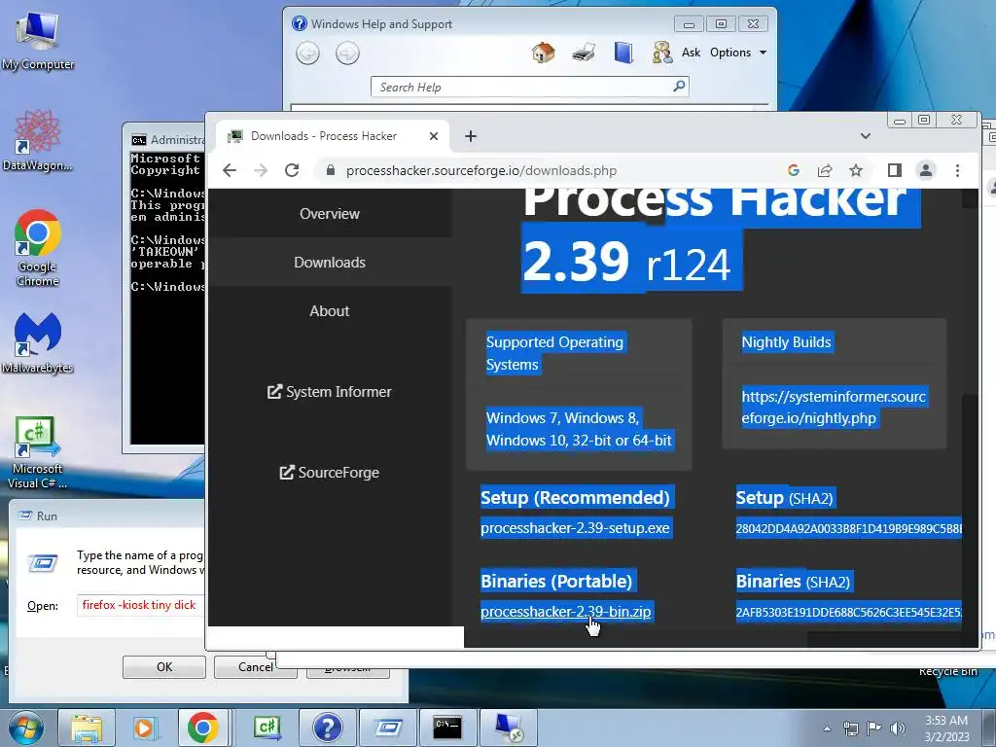
Task: Click Ask in Help and Support
Action: (677, 53)
